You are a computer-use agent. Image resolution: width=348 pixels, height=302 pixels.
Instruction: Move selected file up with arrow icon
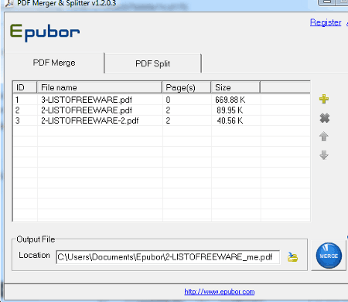pyautogui.click(x=324, y=137)
